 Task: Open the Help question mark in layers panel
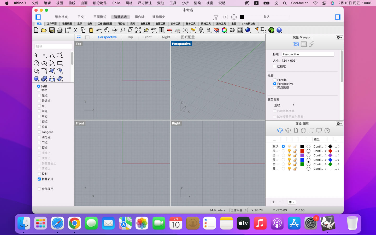(327, 130)
